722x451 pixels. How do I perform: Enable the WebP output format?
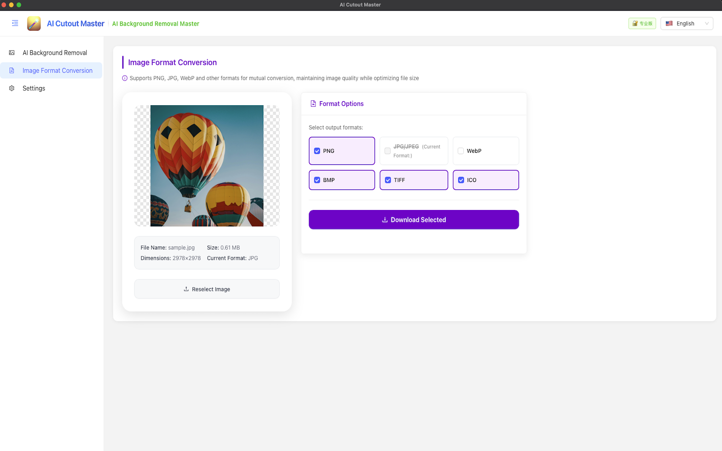(x=460, y=150)
